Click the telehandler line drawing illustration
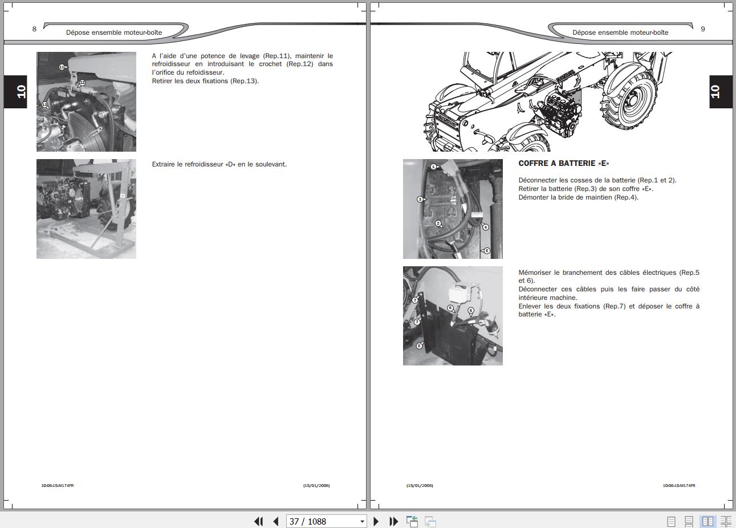 [x=550, y=101]
